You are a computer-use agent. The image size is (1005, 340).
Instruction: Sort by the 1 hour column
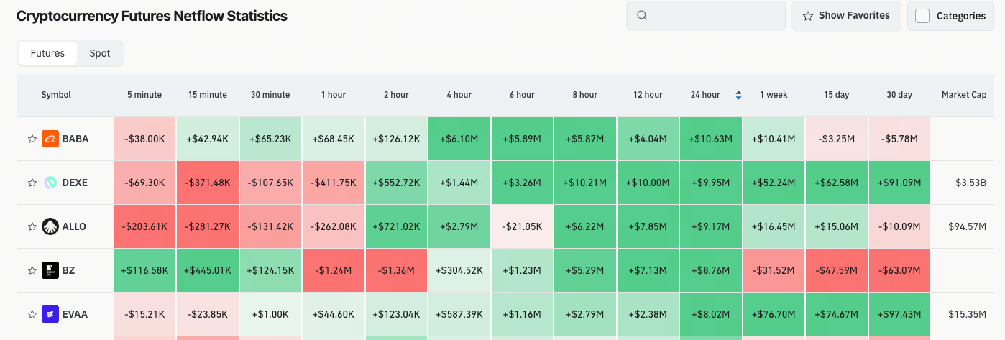coord(334,95)
